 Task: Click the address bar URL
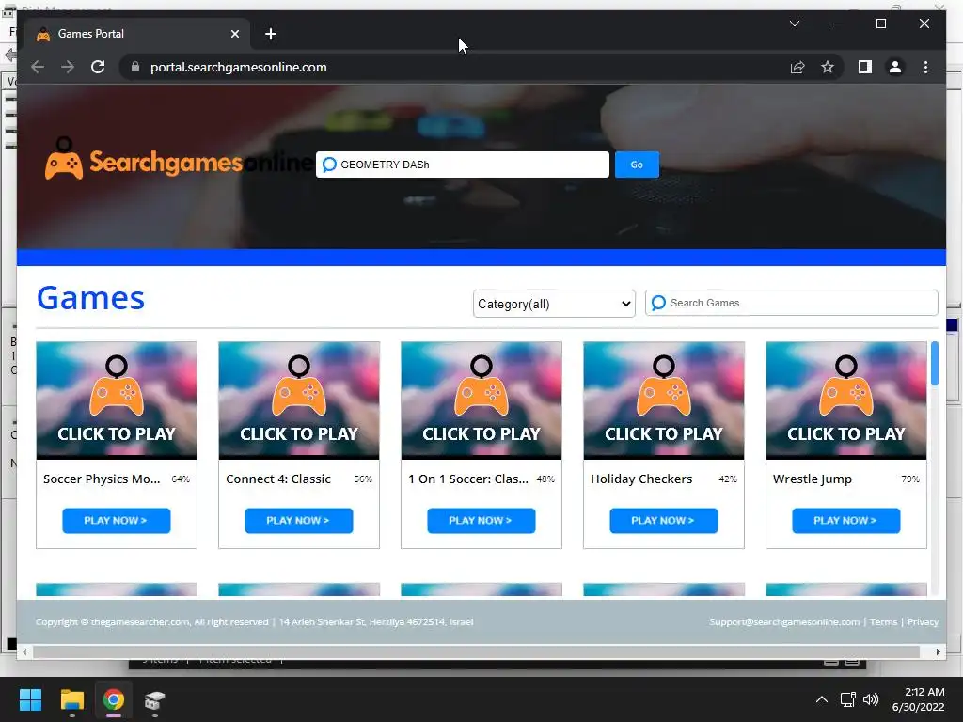238,67
